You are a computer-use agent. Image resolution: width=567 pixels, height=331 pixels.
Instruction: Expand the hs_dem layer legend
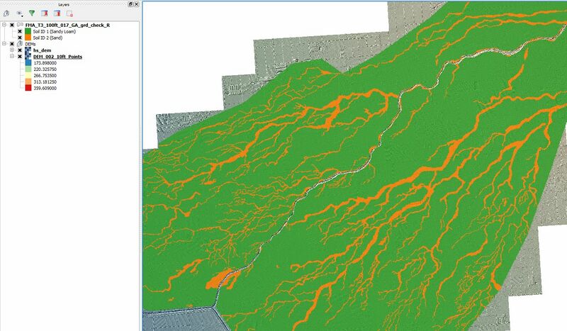point(12,50)
